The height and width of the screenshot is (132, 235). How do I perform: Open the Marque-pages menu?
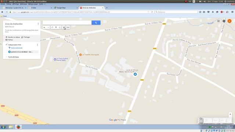(x=33, y=4)
